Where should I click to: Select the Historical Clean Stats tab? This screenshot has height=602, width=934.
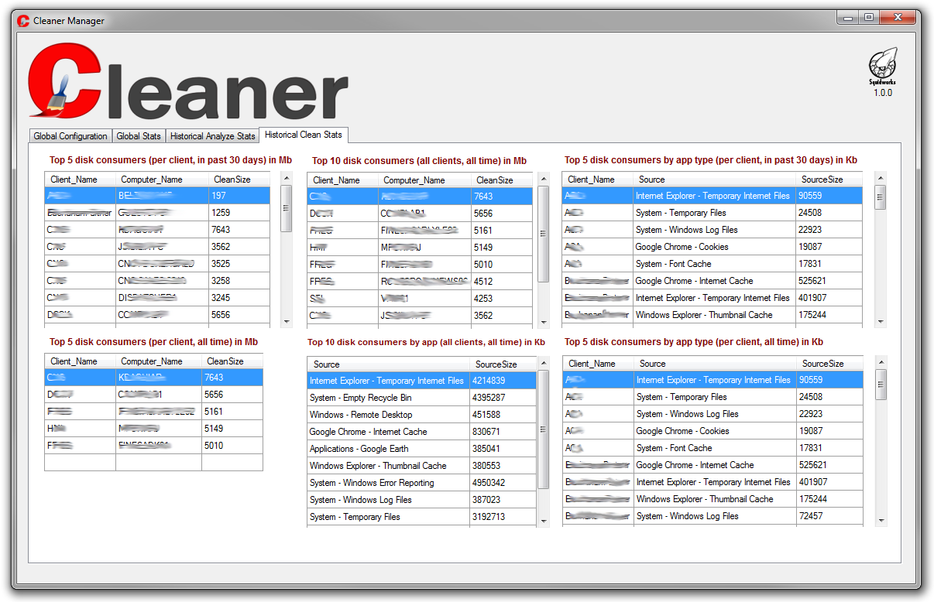click(304, 135)
